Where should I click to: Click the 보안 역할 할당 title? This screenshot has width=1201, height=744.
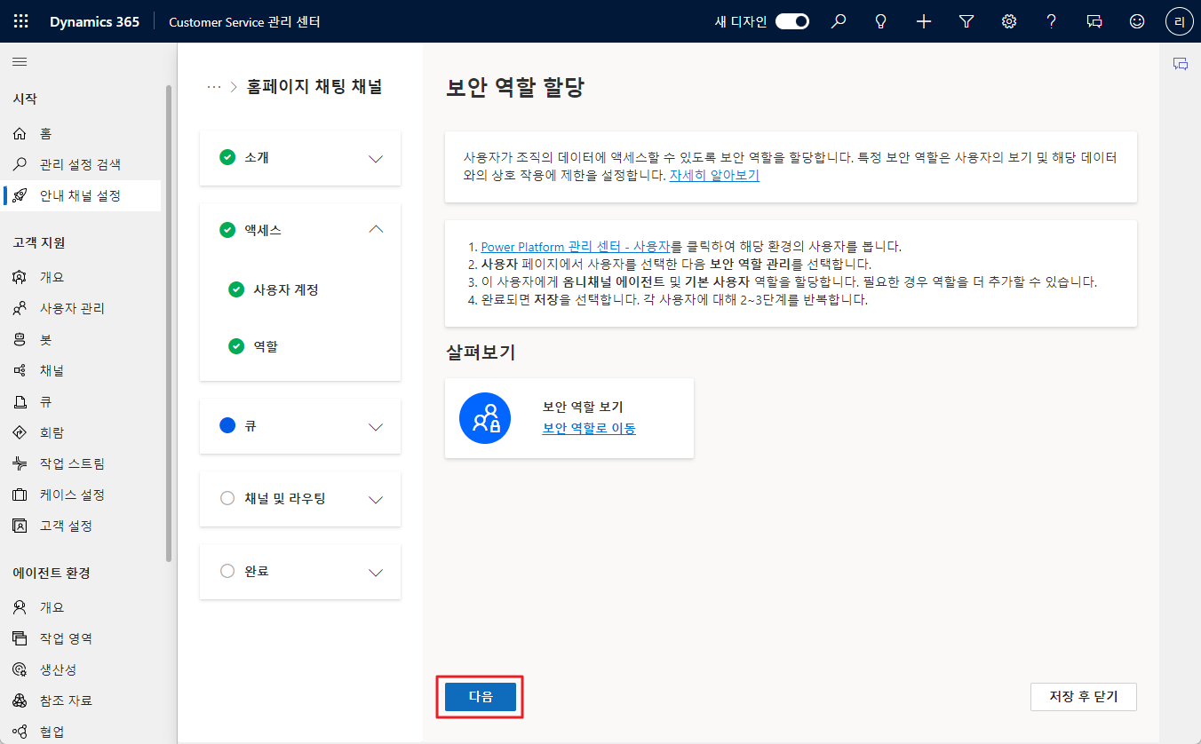pyautogui.click(x=515, y=88)
